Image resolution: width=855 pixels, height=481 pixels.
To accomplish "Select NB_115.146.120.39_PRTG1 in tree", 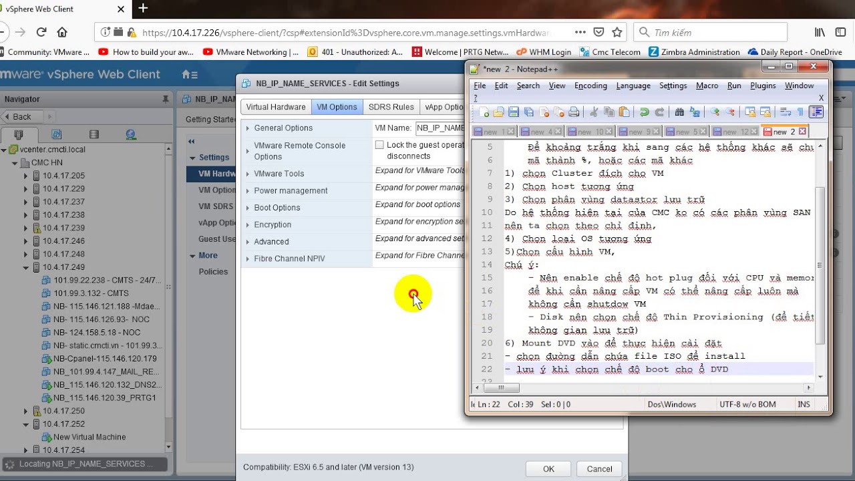I will 104,398.
